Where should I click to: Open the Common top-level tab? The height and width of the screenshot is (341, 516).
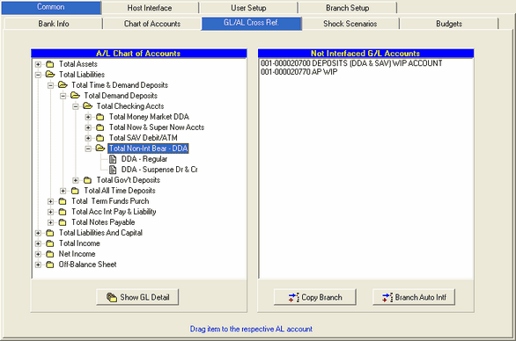(x=51, y=7)
